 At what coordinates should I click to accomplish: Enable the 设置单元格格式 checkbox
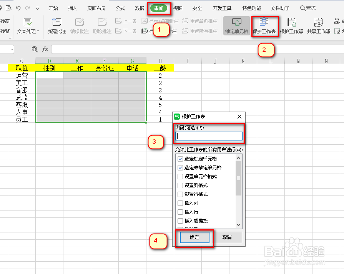(x=180, y=177)
